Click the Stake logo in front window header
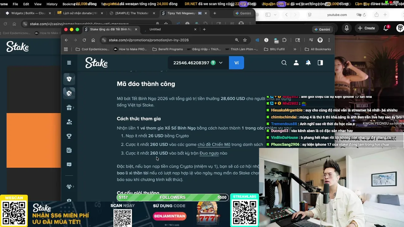 (96, 63)
